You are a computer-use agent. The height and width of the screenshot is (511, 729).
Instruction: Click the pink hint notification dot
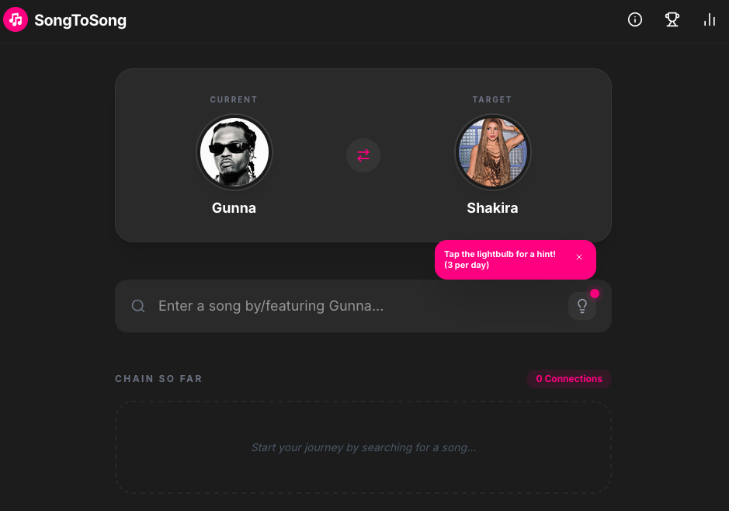(x=595, y=294)
